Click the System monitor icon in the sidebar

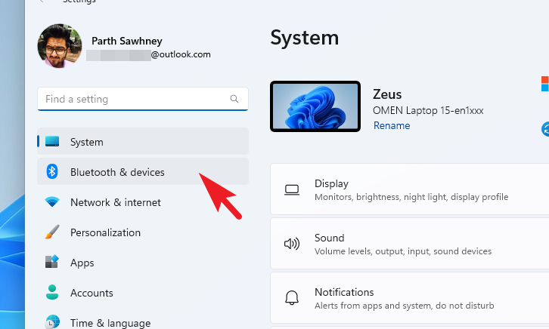pyautogui.click(x=52, y=141)
